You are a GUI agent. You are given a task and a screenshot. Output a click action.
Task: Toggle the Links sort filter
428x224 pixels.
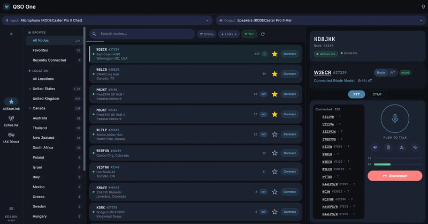[229, 34]
